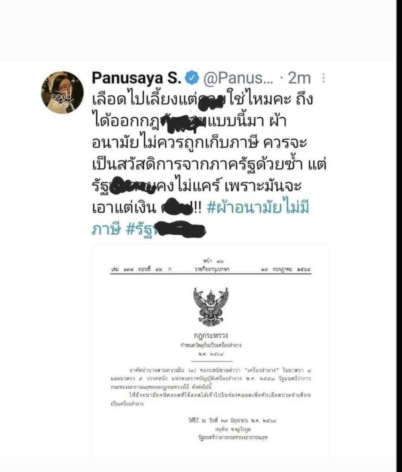This screenshot has height=472, width=402.
Task: Click the tweet phrase อนามัยไม่ควรถูกเก็บภาษี
Action: (175, 143)
